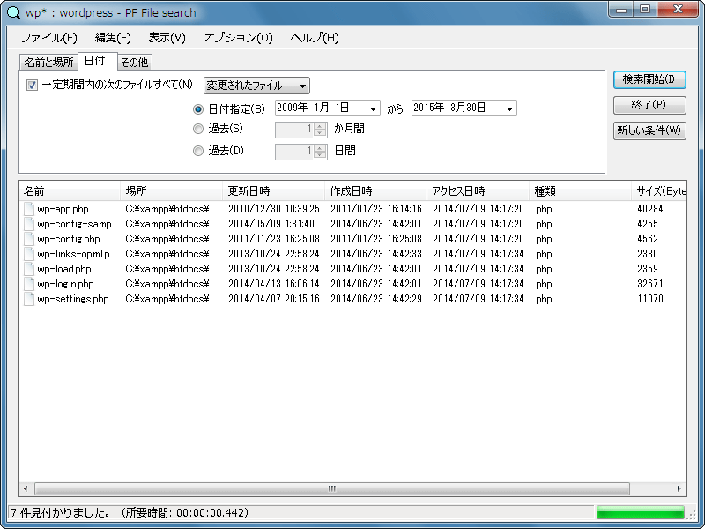The width and height of the screenshot is (705, 529).
Task: Click the file icon next to wp-config-samp…
Action: click(x=29, y=224)
